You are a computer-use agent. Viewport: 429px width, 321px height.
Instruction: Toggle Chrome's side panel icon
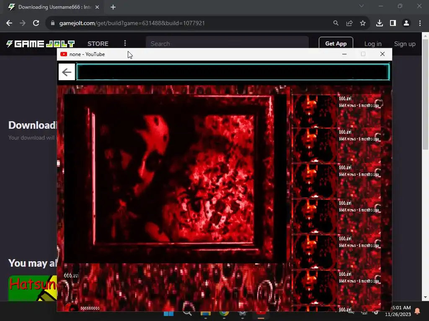(393, 23)
